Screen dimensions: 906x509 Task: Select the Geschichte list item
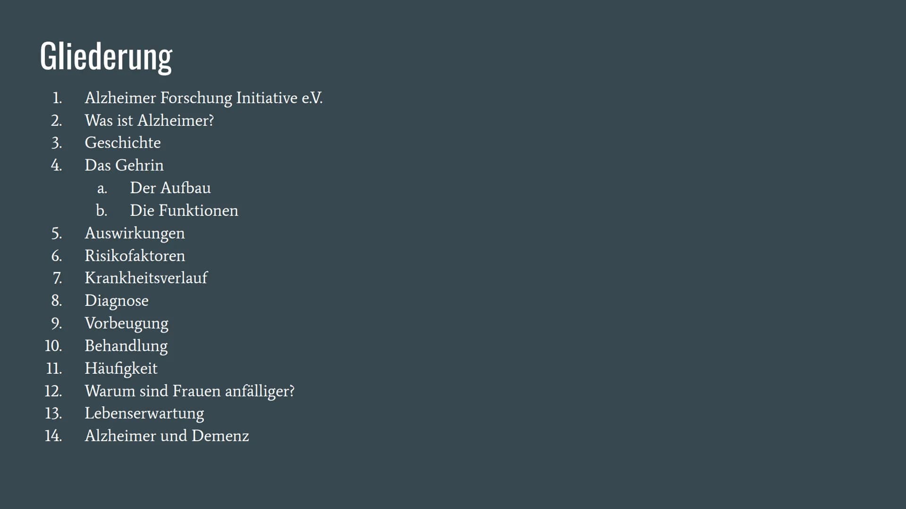[x=123, y=143]
